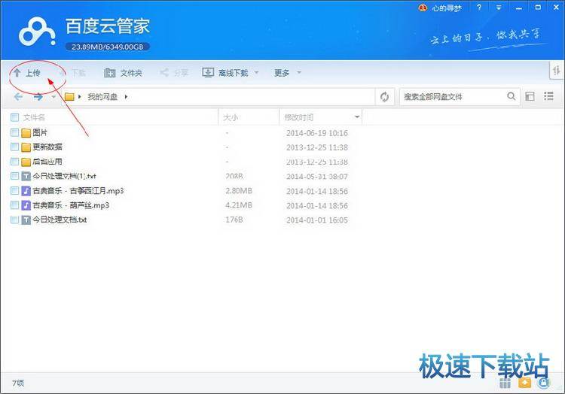The image size is (565, 394).
Task: Click the 百度云管家 title
Action: (x=108, y=26)
